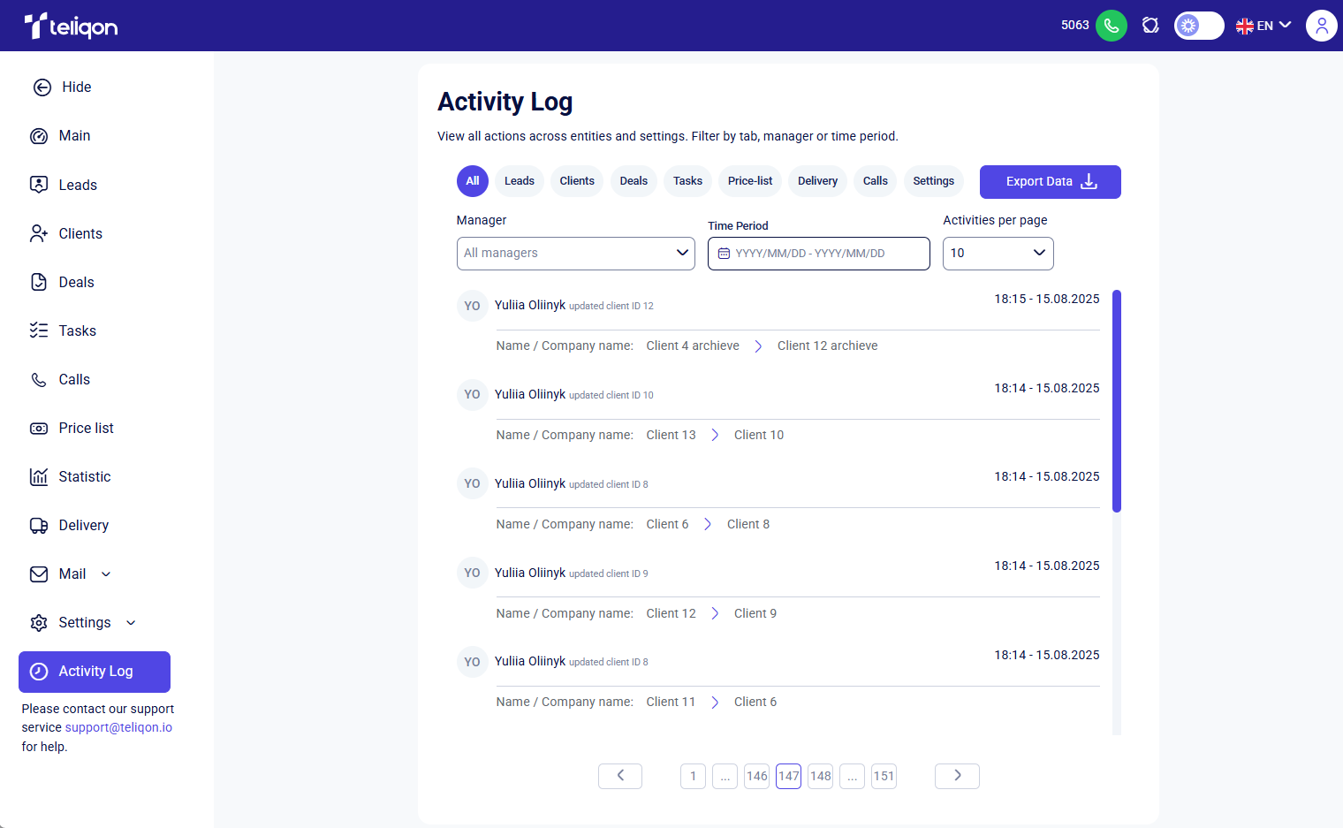Jump to page 146
Viewport: 1343px width, 828px height.
pos(757,777)
